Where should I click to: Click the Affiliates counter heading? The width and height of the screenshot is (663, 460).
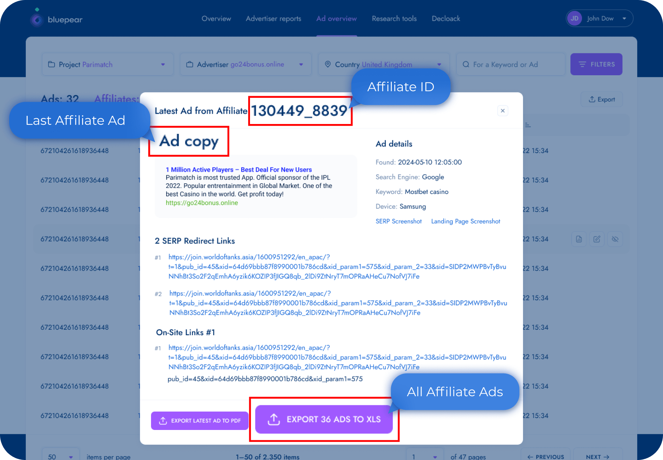[x=117, y=99]
